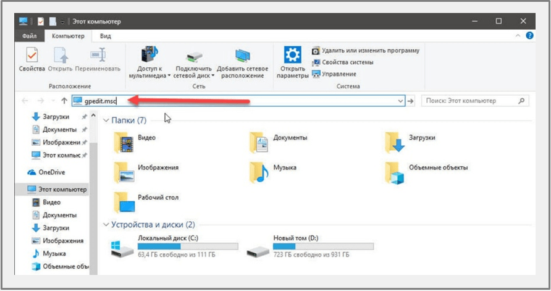This screenshot has width=551, height=291.
Task: Open the Объемные объекты folder
Action: [x=393, y=172]
